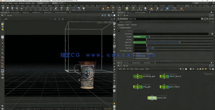Image resolution: width=215 pixels, height=110 pixels.
Task: Click the Reset Simulation button
Action: tap(126, 28)
